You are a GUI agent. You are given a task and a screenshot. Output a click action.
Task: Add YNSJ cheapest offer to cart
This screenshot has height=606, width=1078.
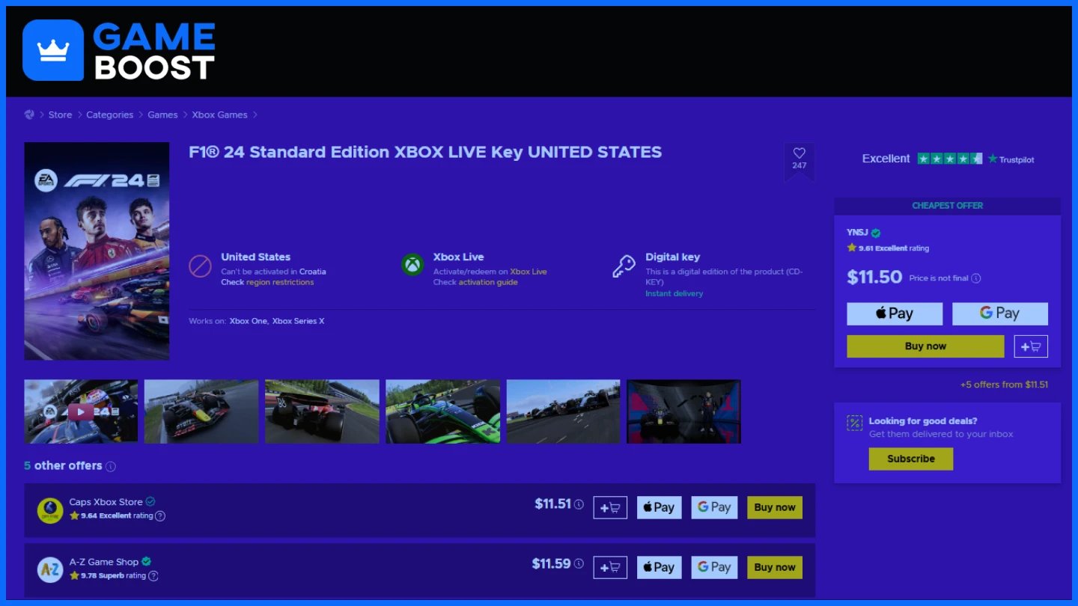click(x=1031, y=346)
